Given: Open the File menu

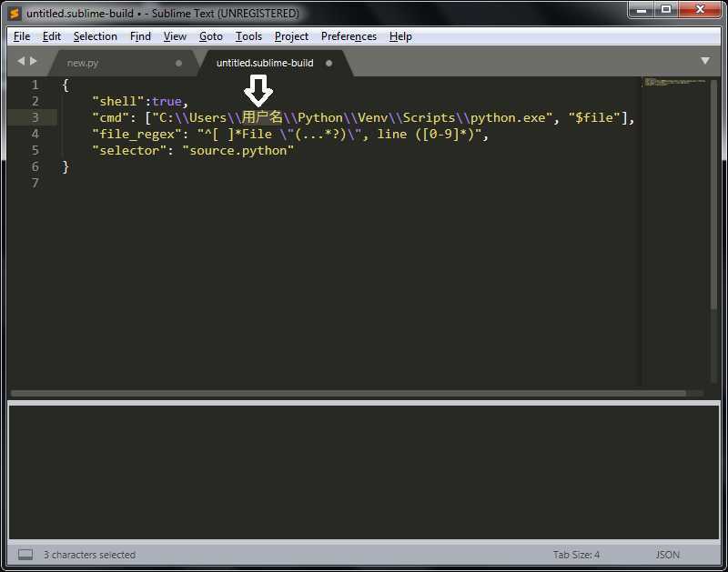Looking at the screenshot, I should click(22, 36).
